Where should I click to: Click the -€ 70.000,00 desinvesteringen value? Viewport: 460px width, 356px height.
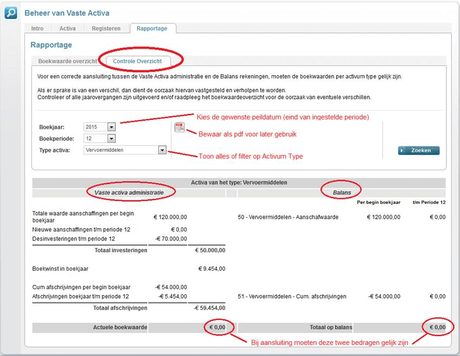171,239
